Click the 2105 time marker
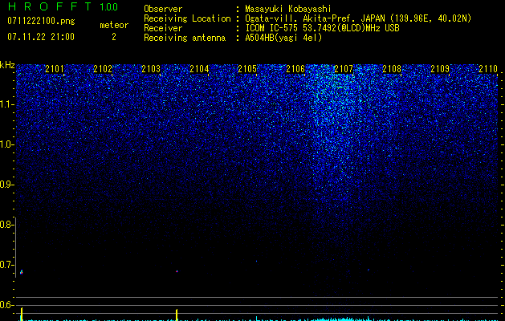The image size is (505, 321). pyautogui.click(x=247, y=68)
